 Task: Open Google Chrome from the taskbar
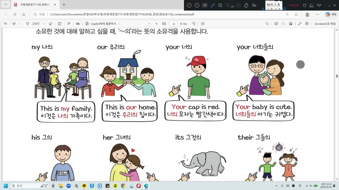[123, 186]
